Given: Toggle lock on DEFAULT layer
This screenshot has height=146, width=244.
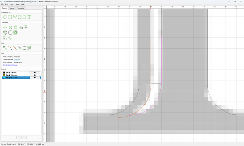Looking at the screenshot, I should [9, 73].
